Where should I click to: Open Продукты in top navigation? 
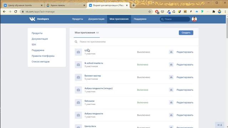[78, 19]
